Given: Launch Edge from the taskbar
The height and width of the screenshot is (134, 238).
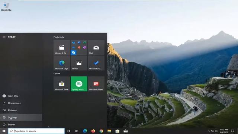Looking at the screenshot, I should 85,131.
